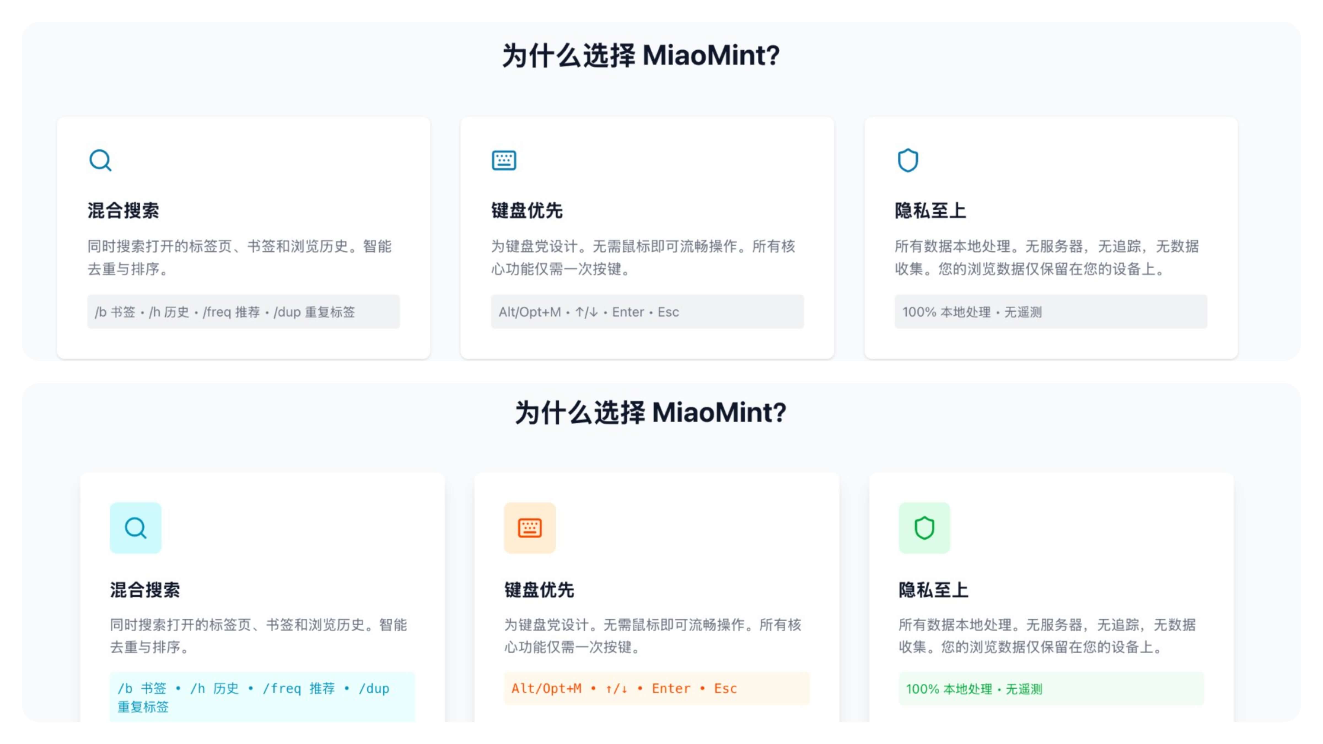The width and height of the screenshot is (1323, 744).
Task: Click the orange chip "Alt/Opt+M • ↑/↓ • Enter • Esc"
Action: [656, 689]
